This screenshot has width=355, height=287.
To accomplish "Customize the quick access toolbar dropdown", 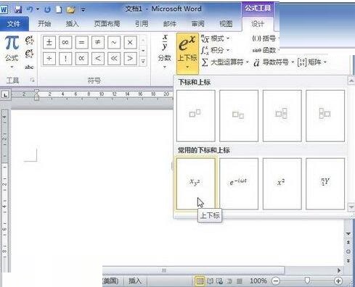I will click(x=83, y=10).
